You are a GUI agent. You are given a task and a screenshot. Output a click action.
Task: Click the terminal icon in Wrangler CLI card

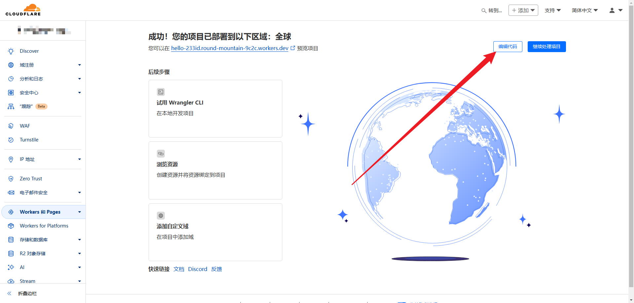161,92
